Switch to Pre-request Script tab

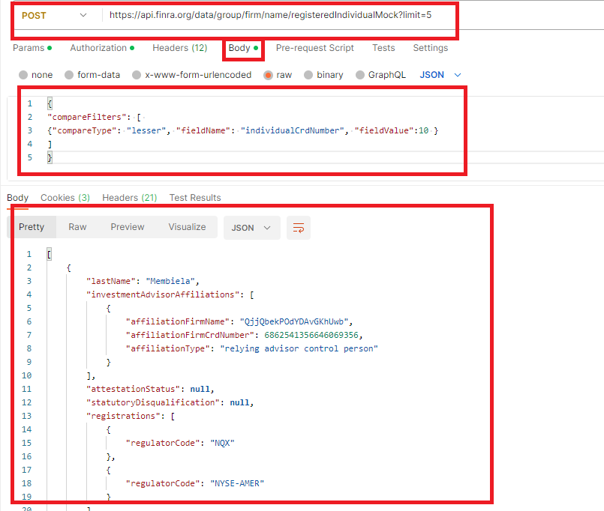(314, 48)
